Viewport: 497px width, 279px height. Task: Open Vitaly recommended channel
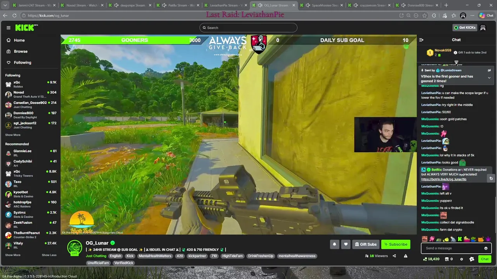(x=31, y=245)
